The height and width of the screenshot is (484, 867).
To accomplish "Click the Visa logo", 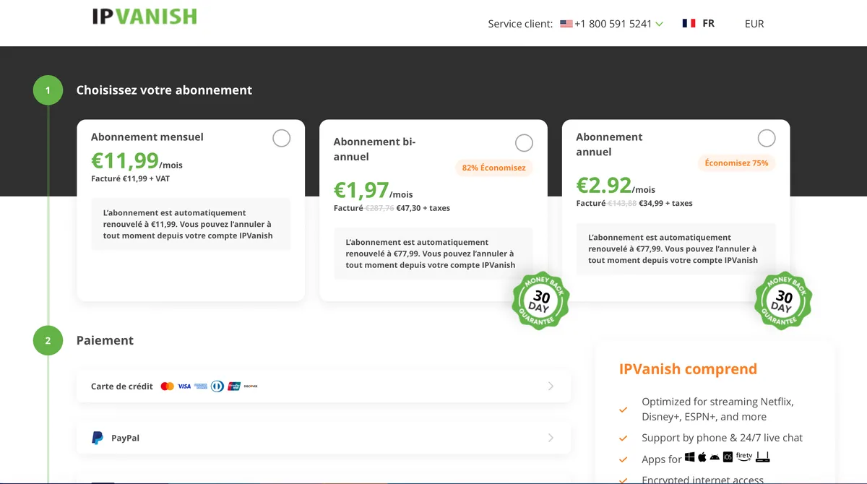I will 184,386.
